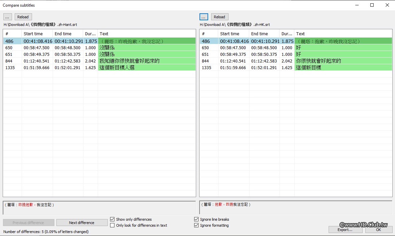Screen dimensions: 395x236
Task: Click left pane End time column header
Action: coord(68,34)
